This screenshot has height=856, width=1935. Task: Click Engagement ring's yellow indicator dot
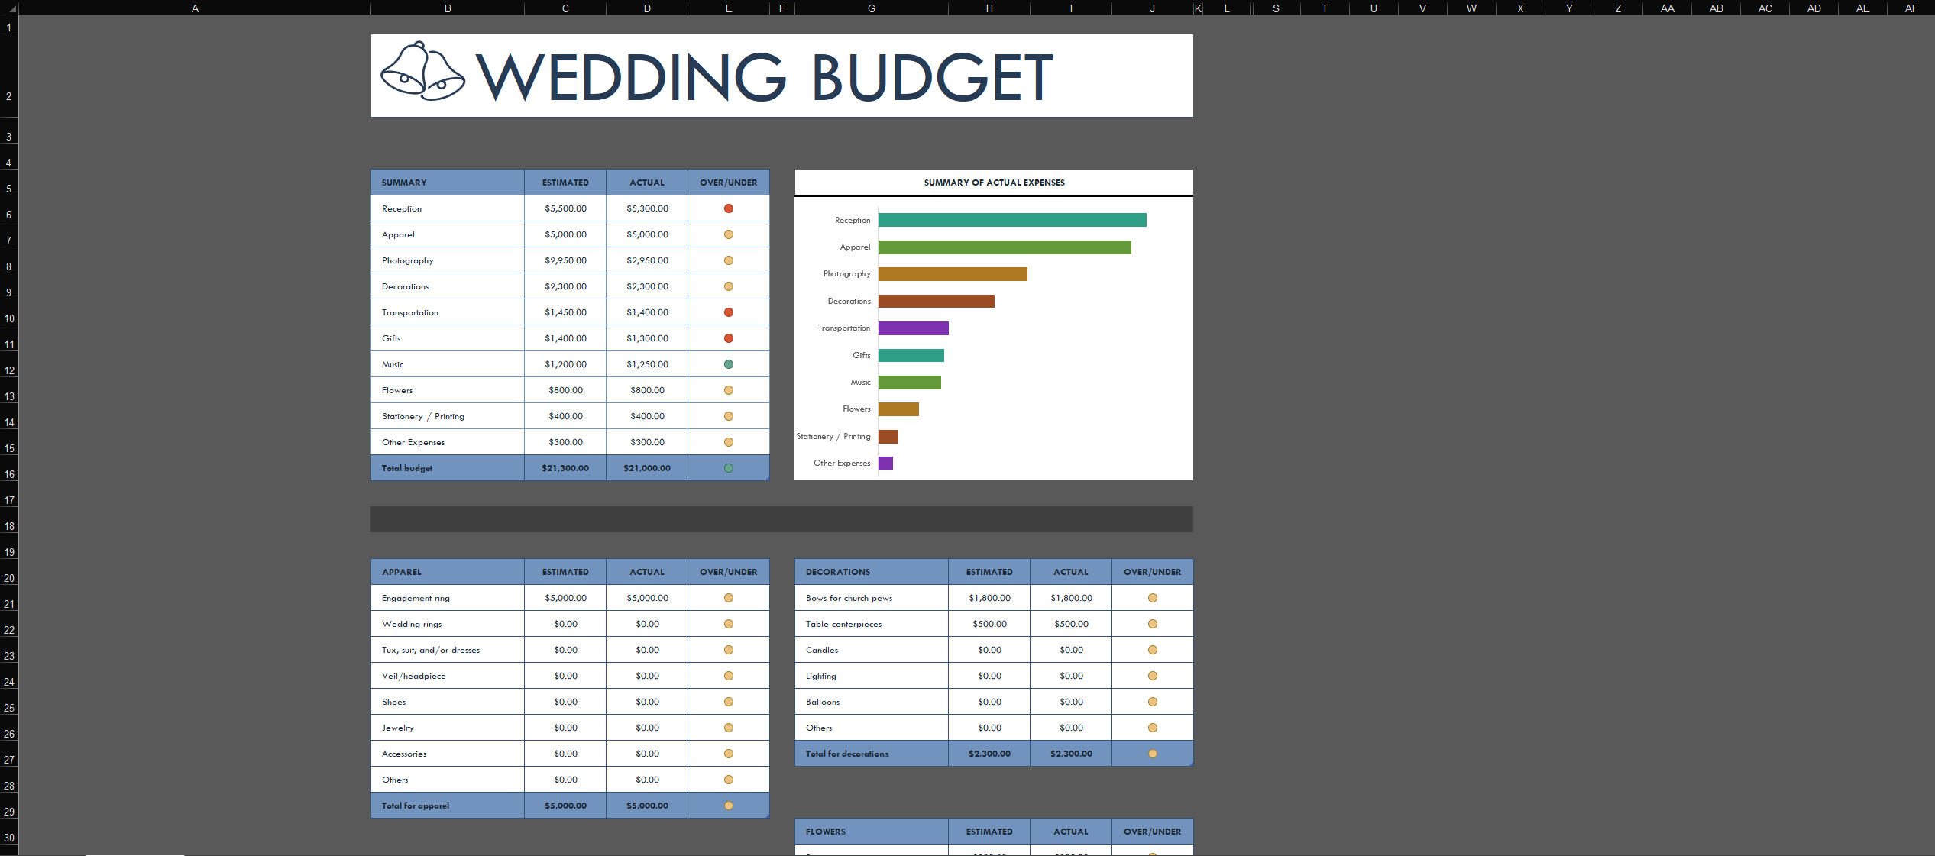pos(728,598)
